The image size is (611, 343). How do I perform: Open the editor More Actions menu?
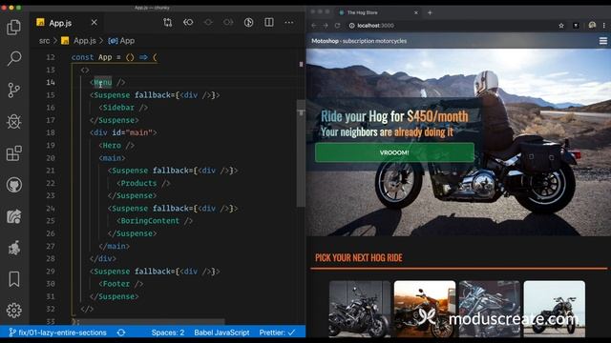pyautogui.click(x=289, y=23)
